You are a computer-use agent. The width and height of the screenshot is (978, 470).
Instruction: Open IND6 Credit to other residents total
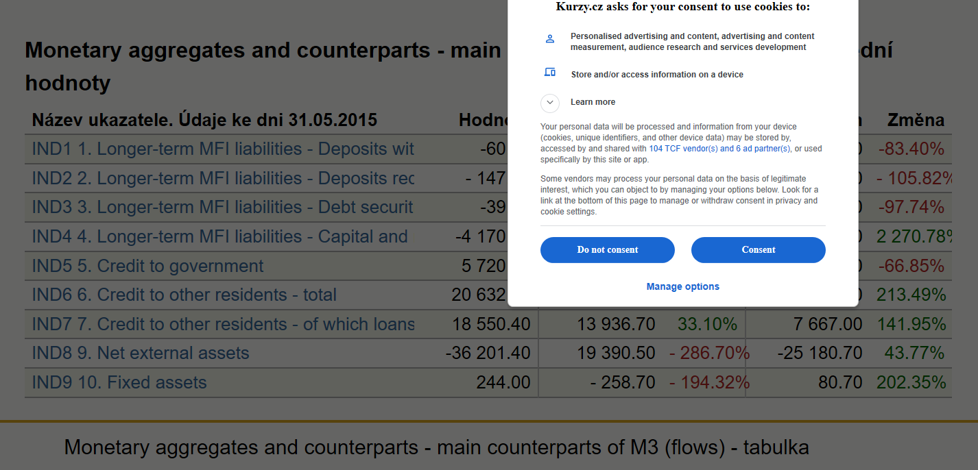click(x=184, y=295)
